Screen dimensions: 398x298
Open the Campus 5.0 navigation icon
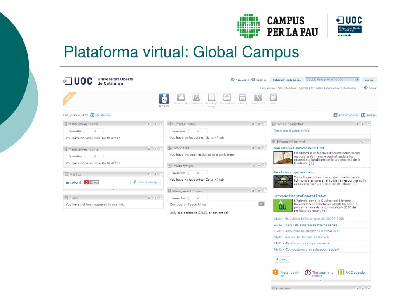click(258, 97)
